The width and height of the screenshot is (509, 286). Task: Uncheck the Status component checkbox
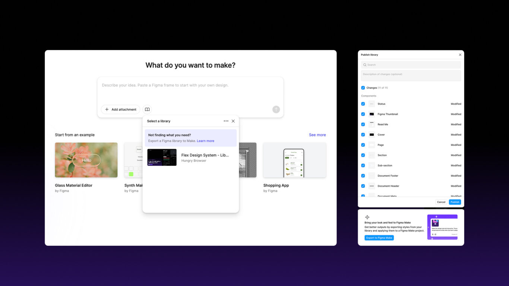pyautogui.click(x=363, y=104)
